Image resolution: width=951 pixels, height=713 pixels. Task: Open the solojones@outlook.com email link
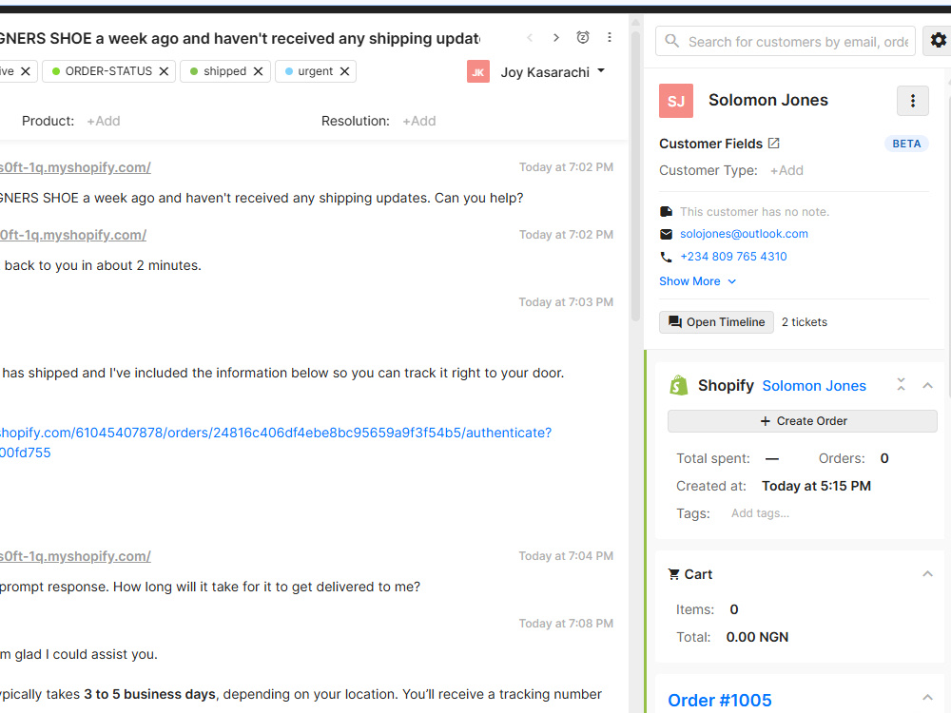(744, 234)
